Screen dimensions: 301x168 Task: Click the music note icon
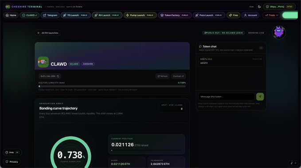[292, 163]
